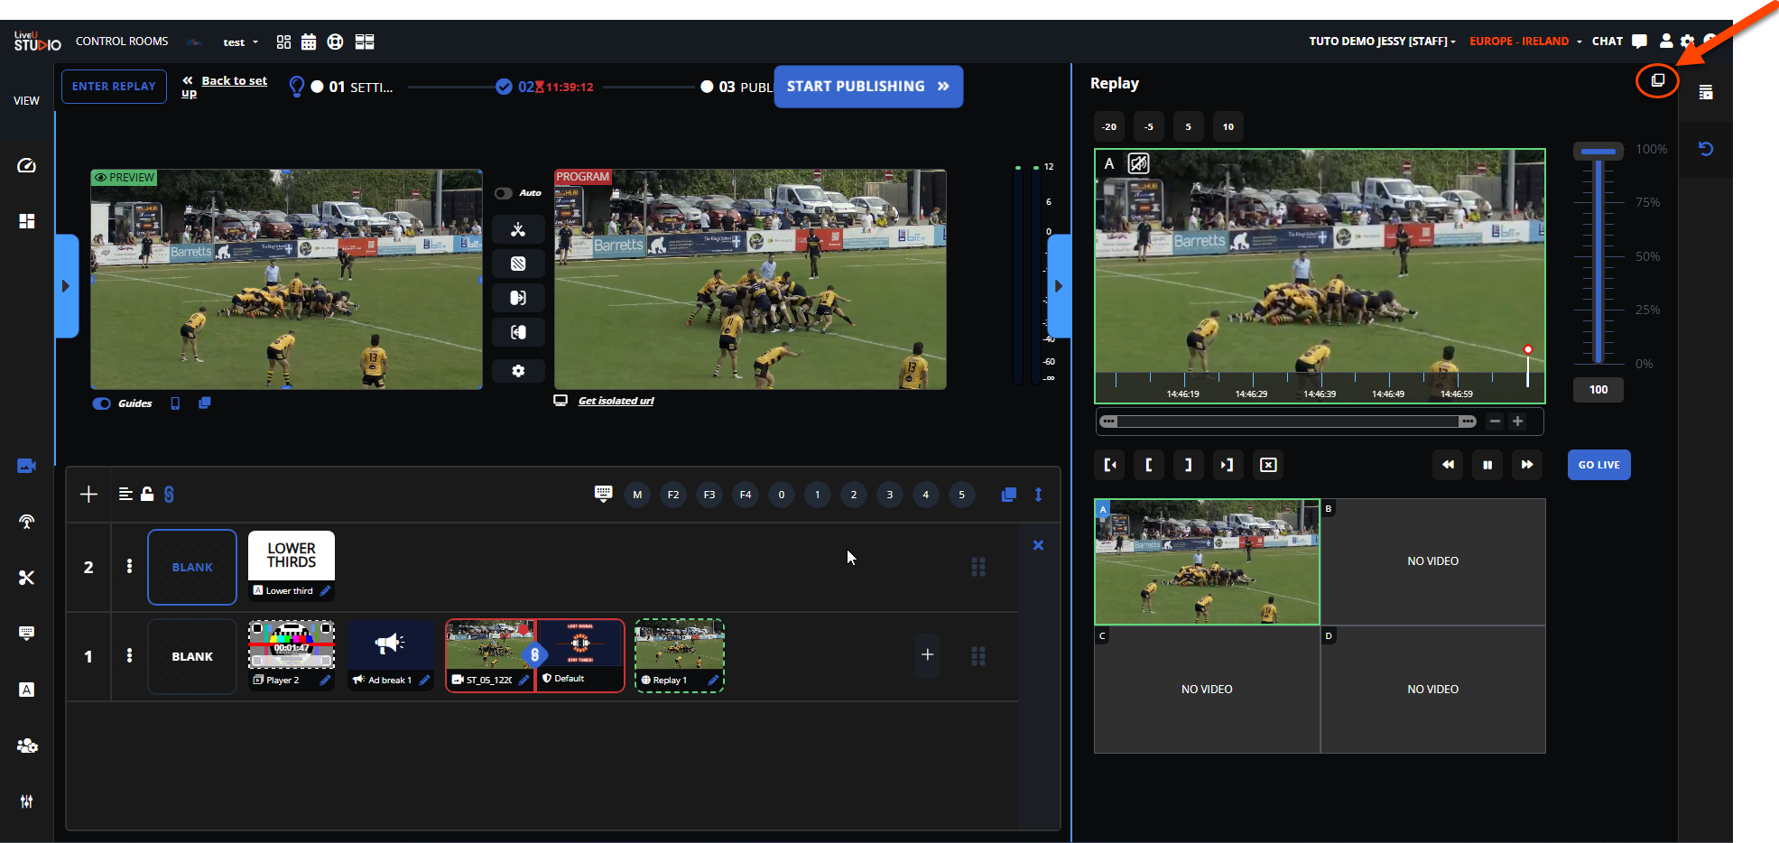
Task: Open transition settings gear between preview and program
Action: click(x=518, y=371)
